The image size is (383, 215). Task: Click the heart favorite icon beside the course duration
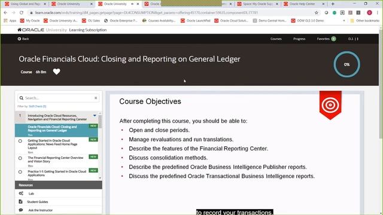56,72
